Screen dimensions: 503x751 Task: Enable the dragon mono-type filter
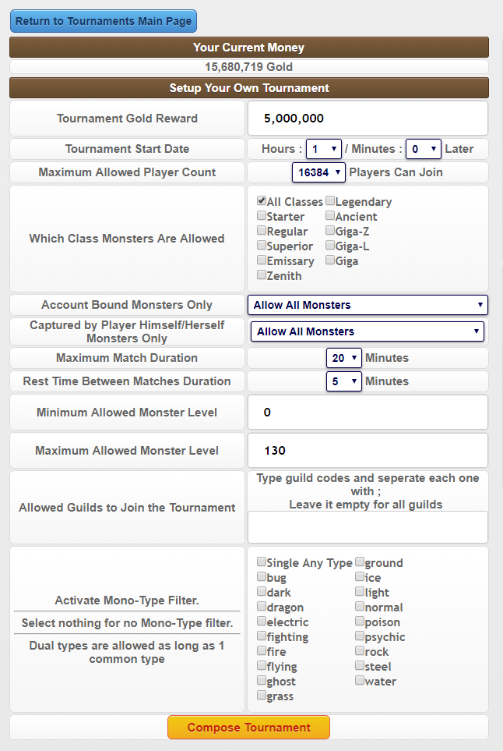point(262,607)
